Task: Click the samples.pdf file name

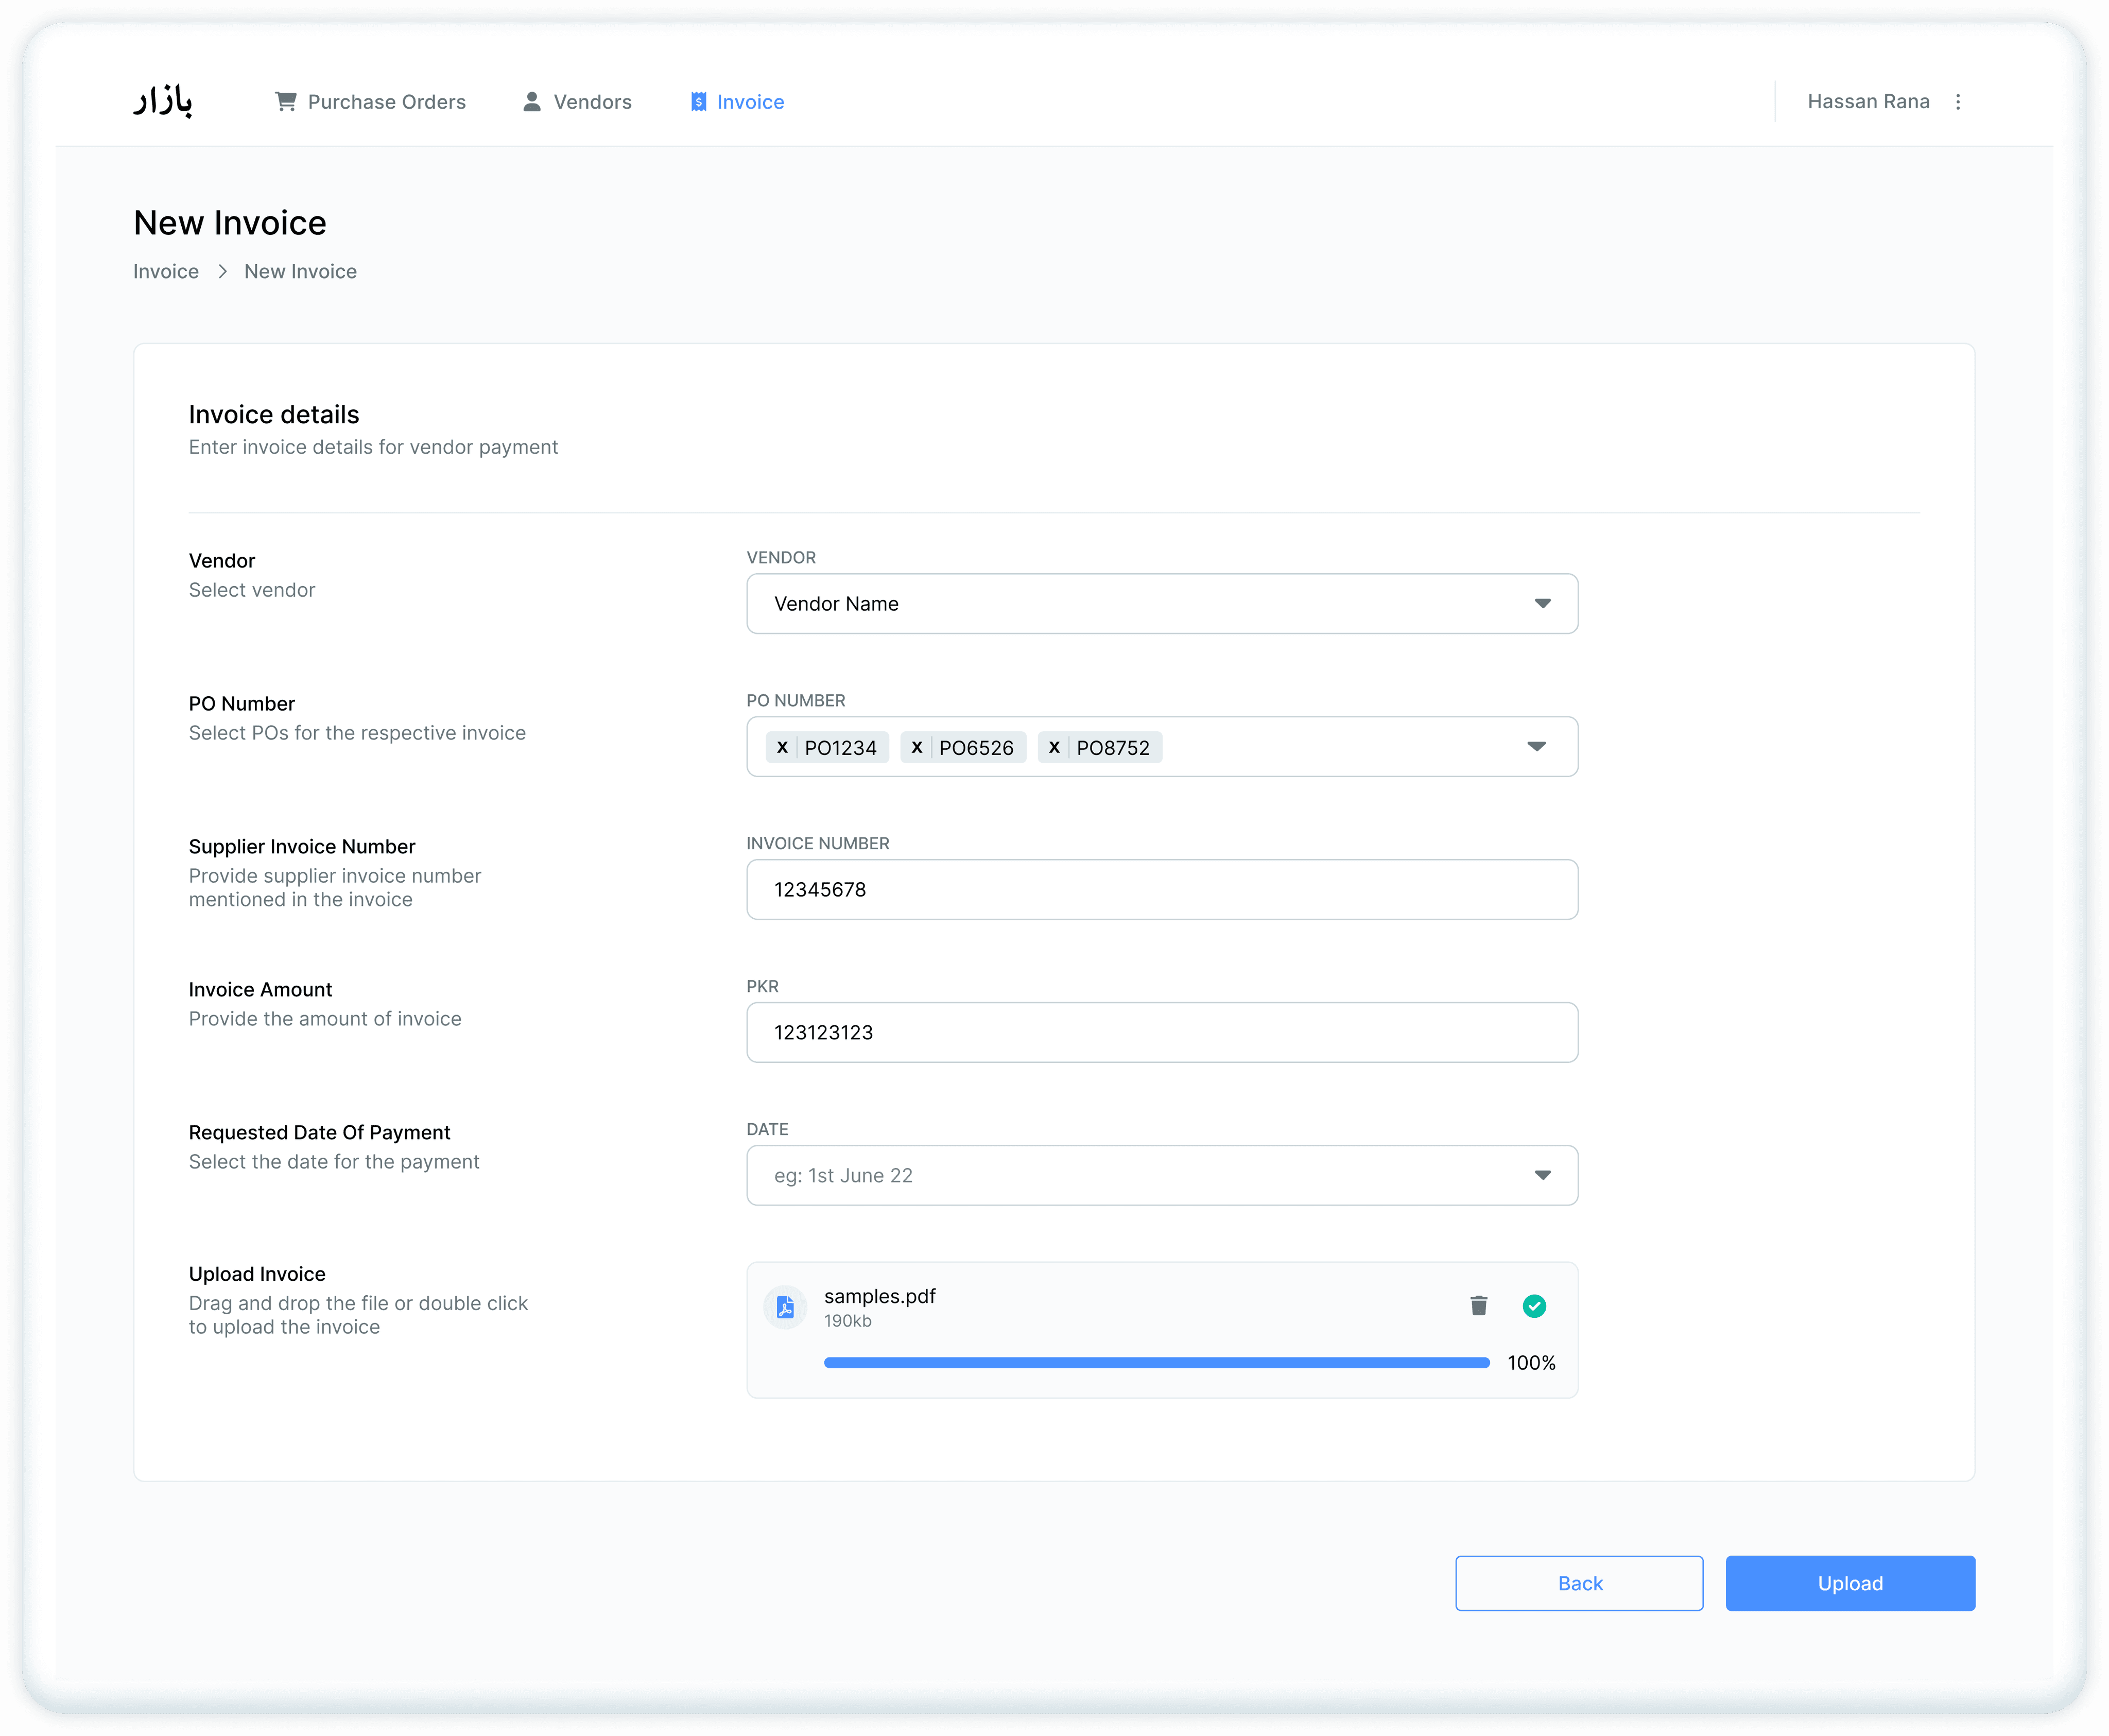Action: coord(880,1296)
